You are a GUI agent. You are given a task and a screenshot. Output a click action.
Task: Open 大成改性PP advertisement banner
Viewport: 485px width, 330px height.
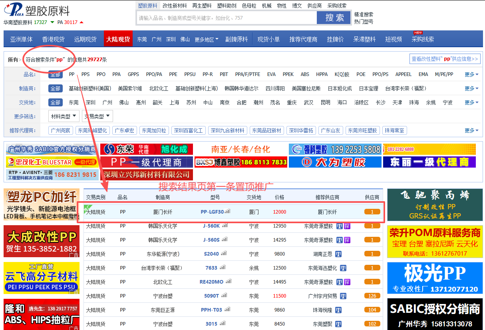42,241
